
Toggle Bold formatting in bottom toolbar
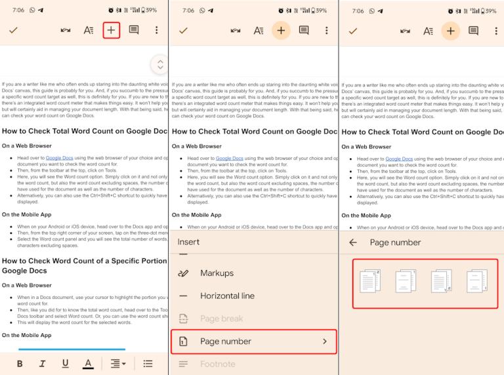point(20,363)
